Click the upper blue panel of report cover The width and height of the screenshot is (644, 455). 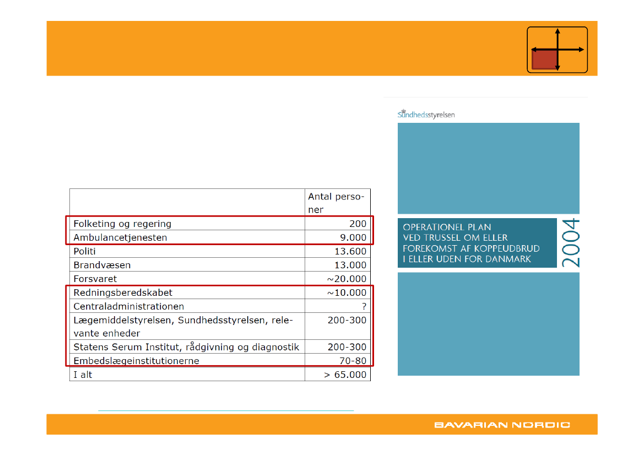(x=488, y=169)
